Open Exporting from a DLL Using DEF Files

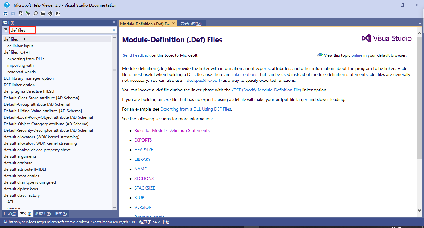click(196, 109)
